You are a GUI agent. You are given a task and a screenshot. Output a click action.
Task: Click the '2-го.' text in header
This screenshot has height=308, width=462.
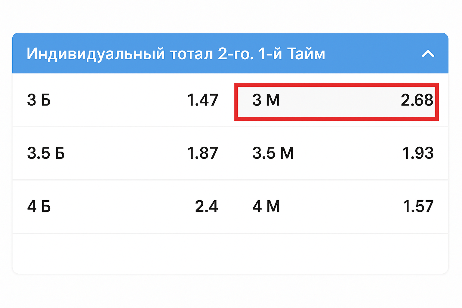[236, 54]
